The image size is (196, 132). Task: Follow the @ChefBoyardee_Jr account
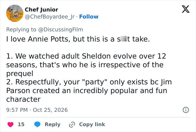click(89, 17)
